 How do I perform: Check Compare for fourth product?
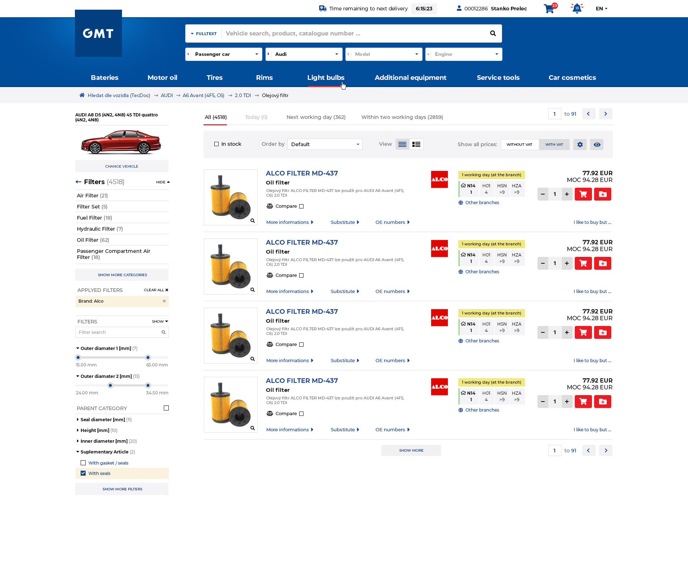tap(301, 414)
